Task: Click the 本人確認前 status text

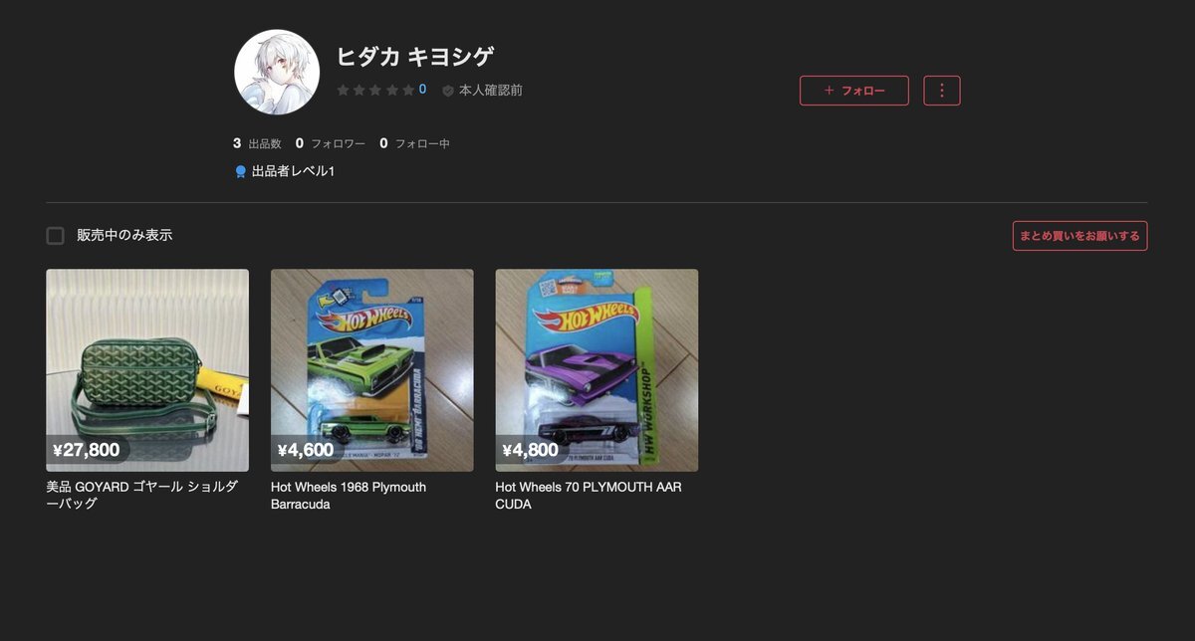Action: coord(490,91)
